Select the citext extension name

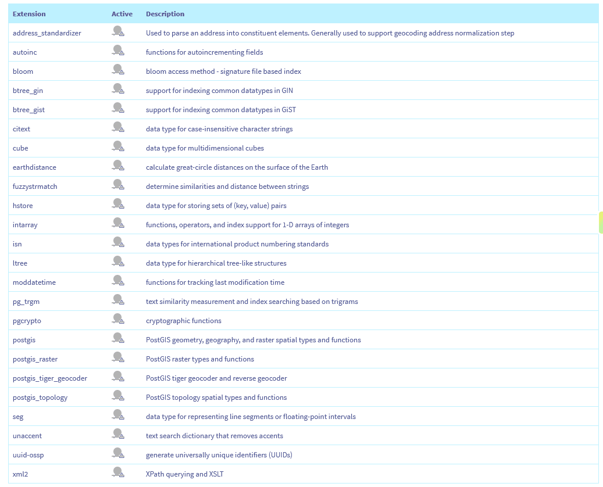(x=21, y=129)
